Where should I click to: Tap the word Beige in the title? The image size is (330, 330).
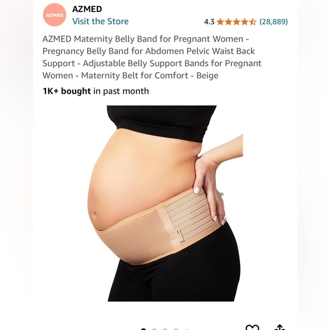coord(207,76)
